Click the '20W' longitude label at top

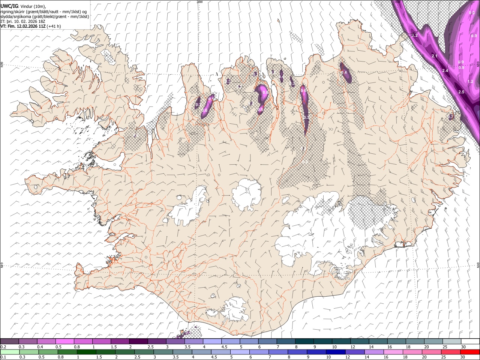[x=199, y=2]
